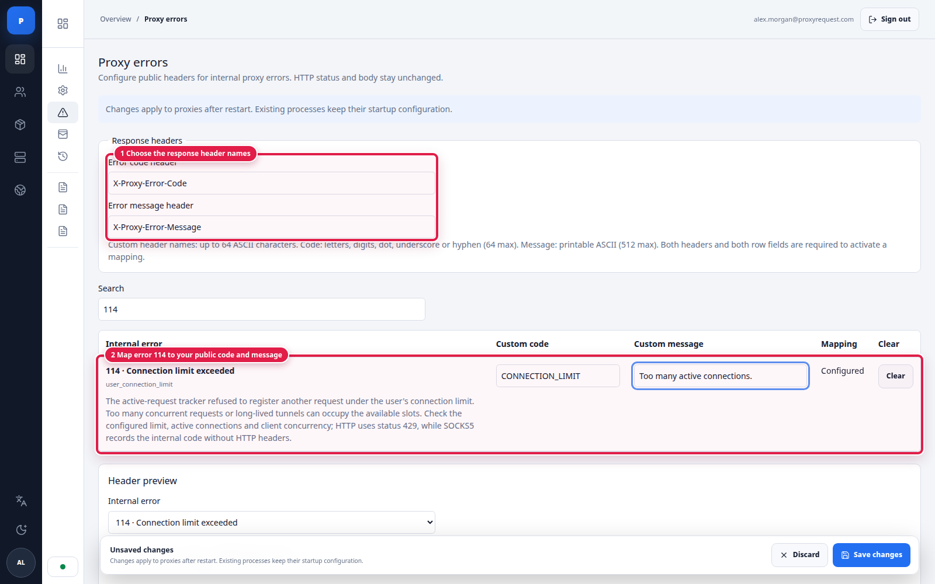Screen dimensions: 935x584
Task: Open the history clock icon
Action: [63, 156]
